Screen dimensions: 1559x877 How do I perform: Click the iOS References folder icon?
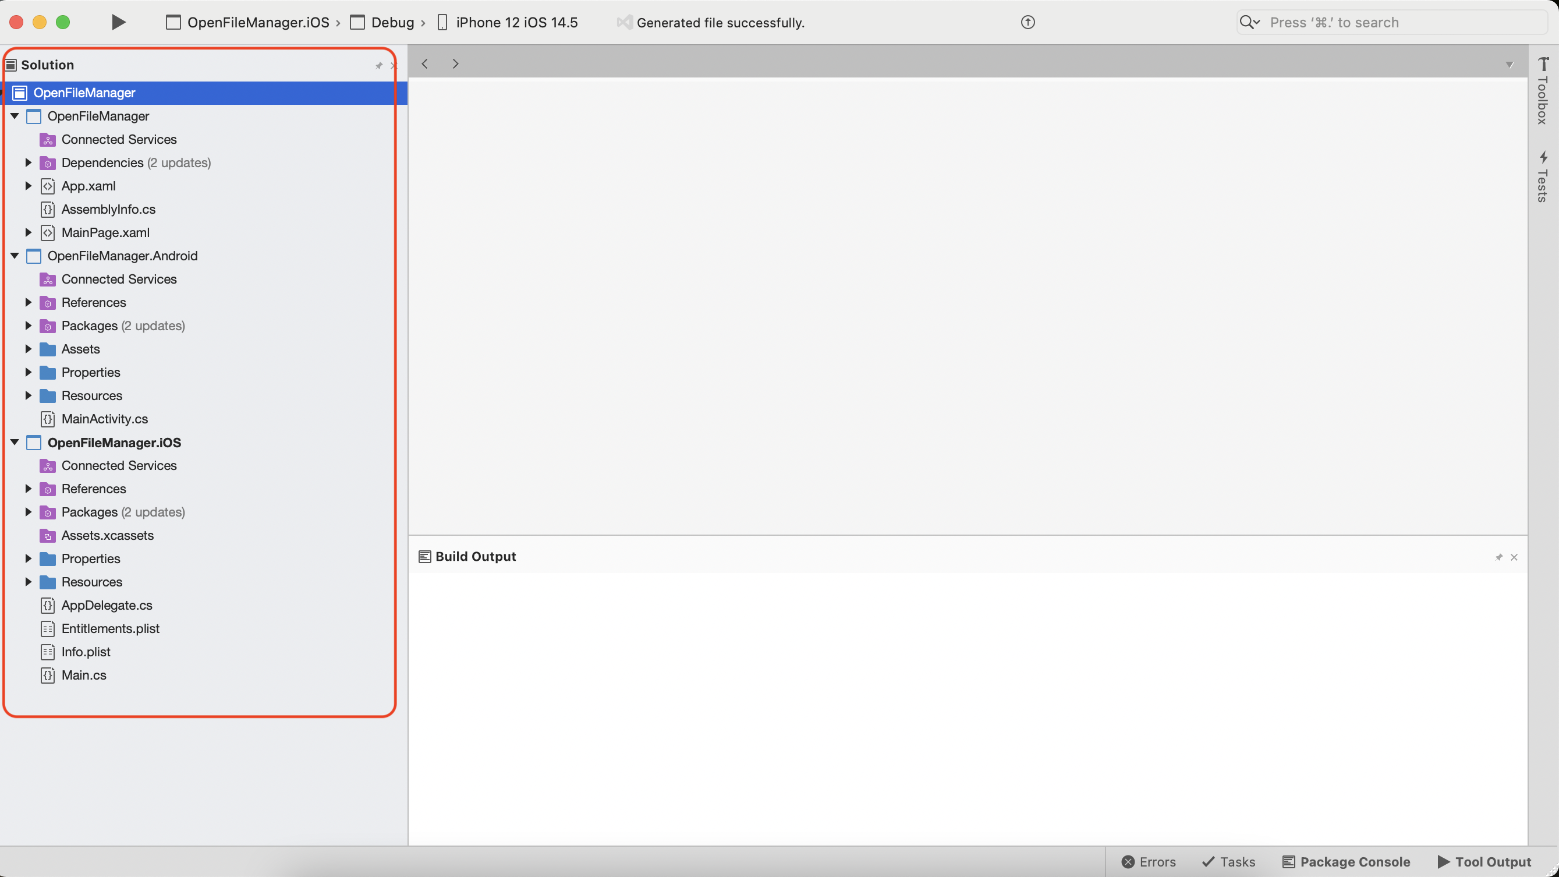click(x=48, y=489)
